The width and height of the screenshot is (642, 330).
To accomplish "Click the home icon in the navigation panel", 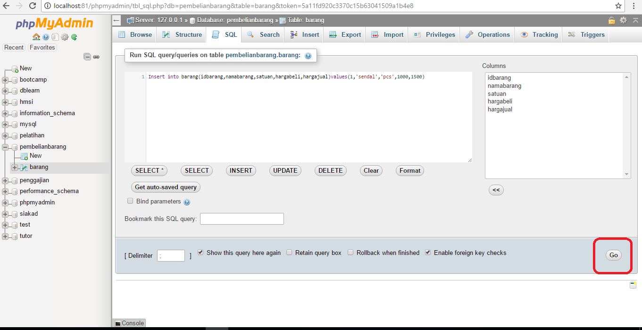I will (x=36, y=37).
